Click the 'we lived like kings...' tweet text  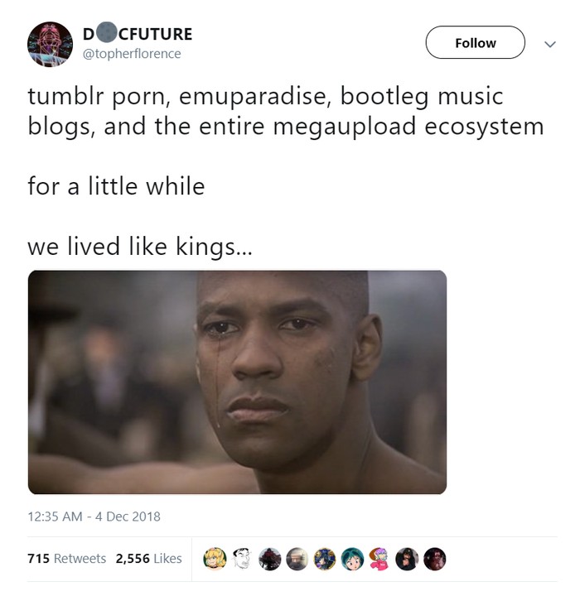click(x=140, y=247)
